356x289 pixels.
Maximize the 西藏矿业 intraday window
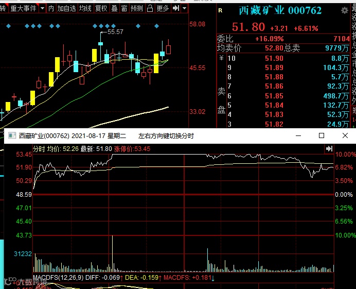(x=322, y=136)
